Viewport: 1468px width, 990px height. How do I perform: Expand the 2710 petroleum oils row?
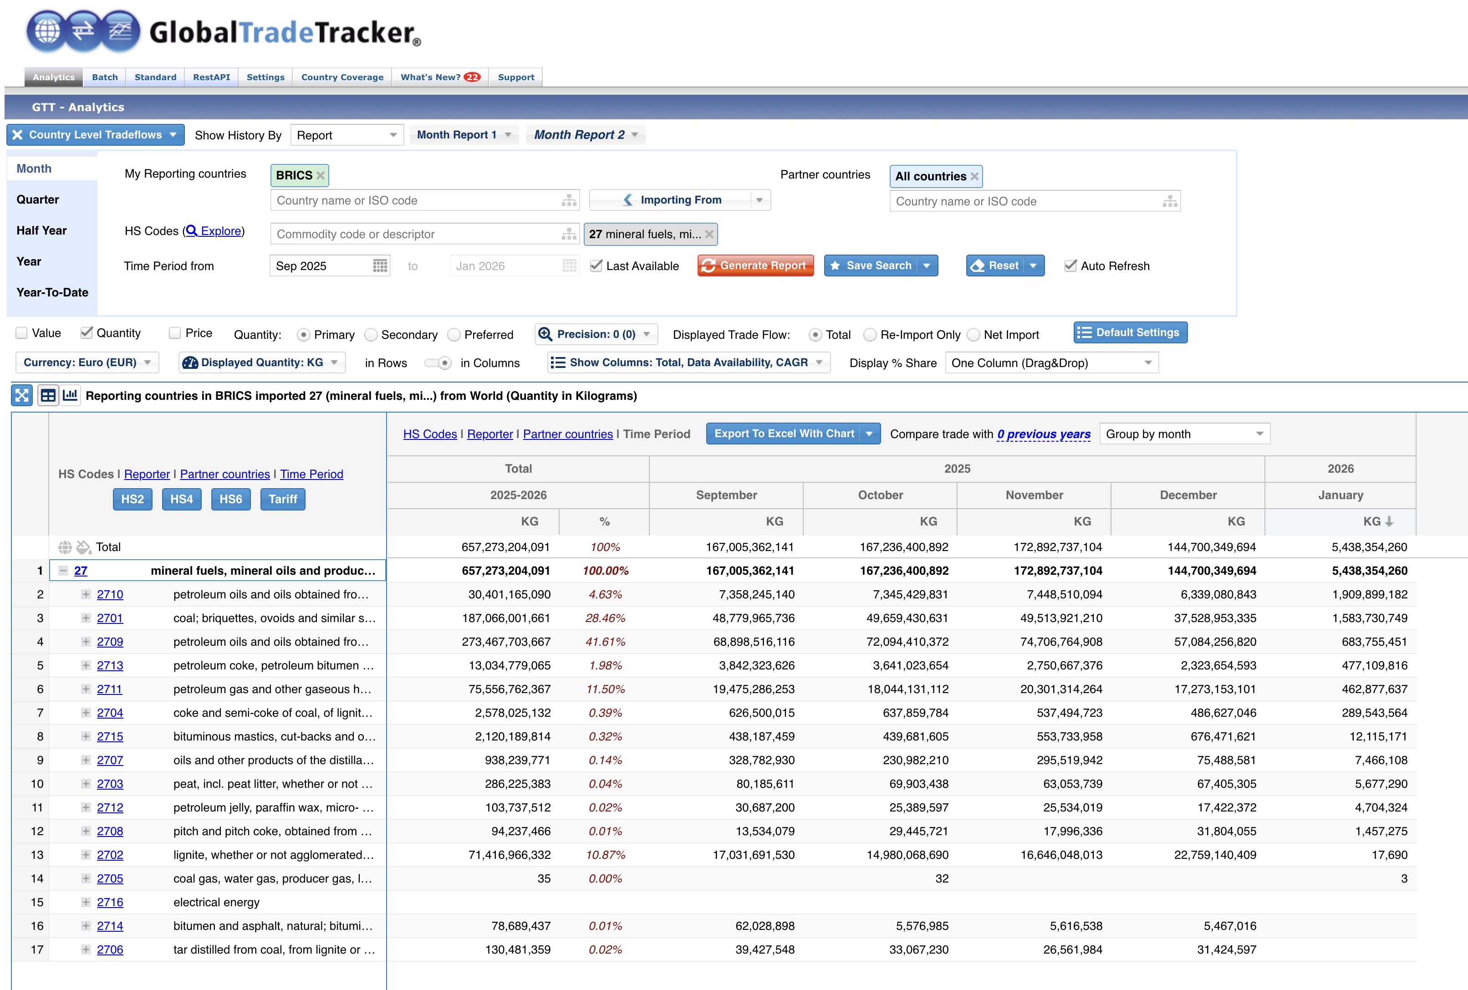(x=86, y=594)
